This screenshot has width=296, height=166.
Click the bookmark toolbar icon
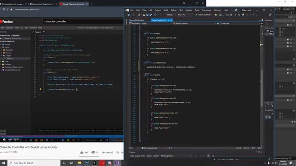tap(243, 15)
